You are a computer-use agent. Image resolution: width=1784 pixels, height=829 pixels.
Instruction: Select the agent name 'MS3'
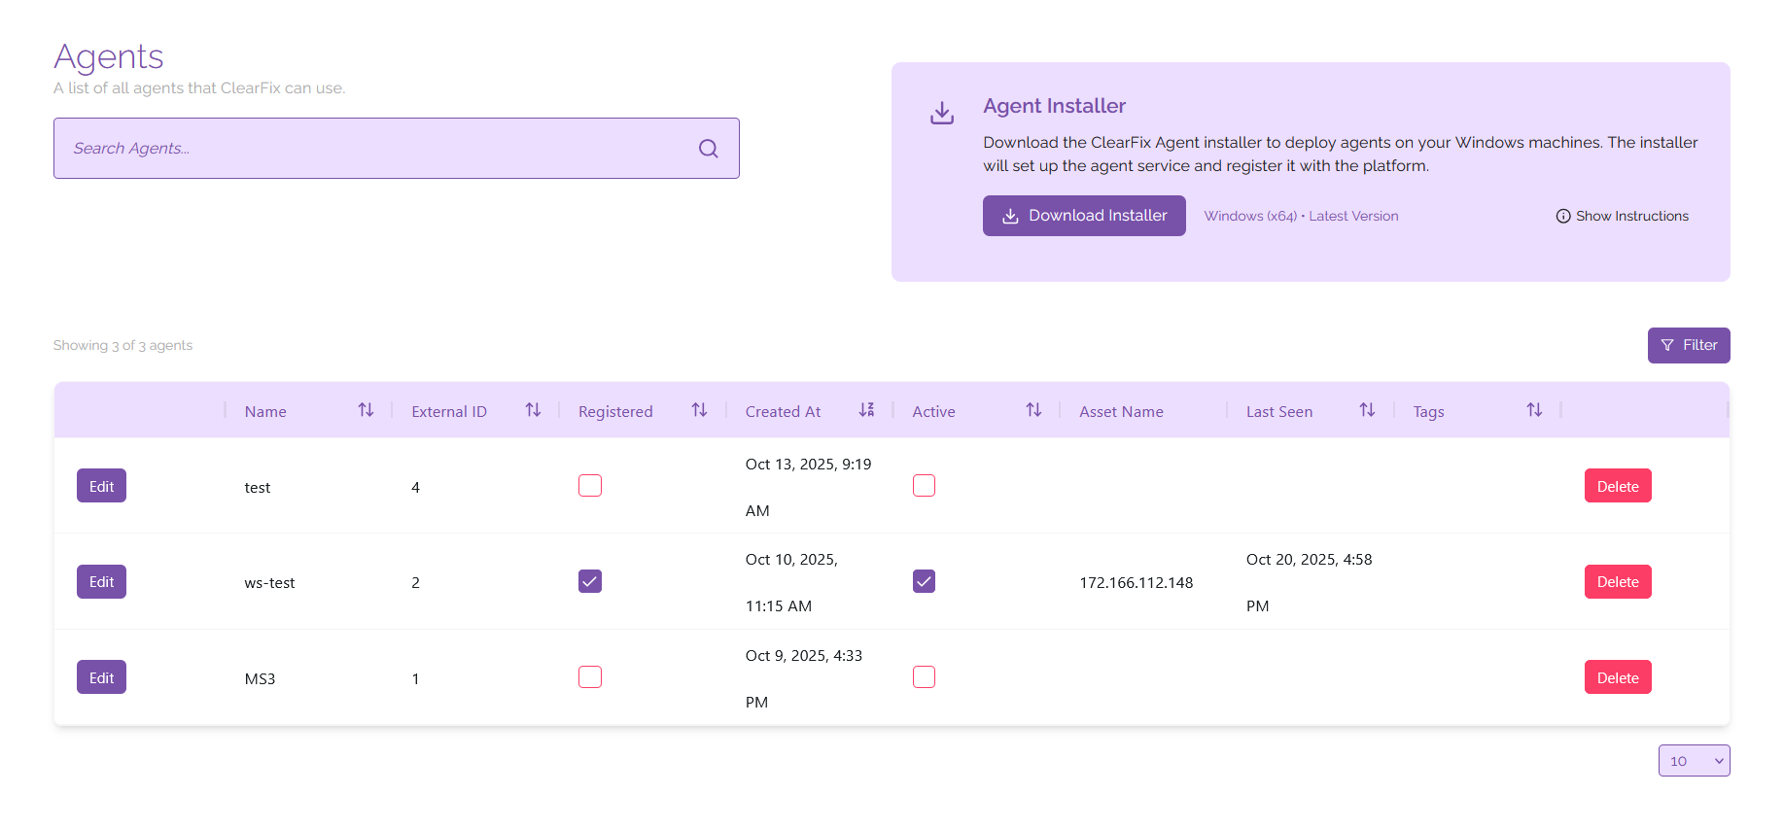(x=260, y=679)
